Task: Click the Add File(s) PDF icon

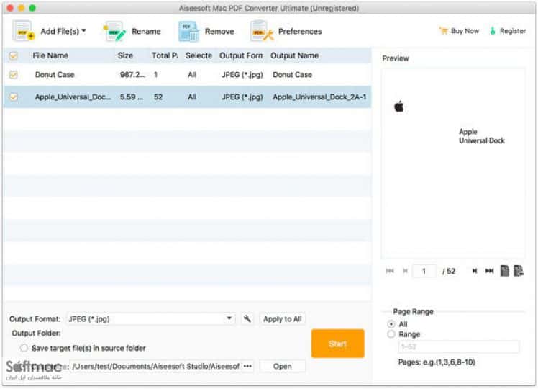Action: point(23,31)
